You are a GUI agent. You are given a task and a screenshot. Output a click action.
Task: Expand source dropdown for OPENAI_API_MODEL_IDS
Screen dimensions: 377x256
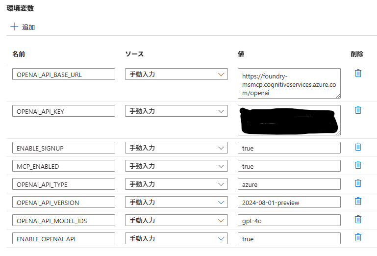pos(176,220)
